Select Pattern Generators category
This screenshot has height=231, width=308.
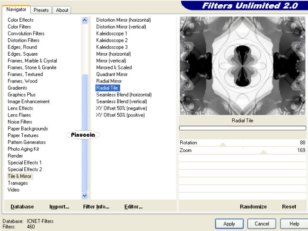26,142
